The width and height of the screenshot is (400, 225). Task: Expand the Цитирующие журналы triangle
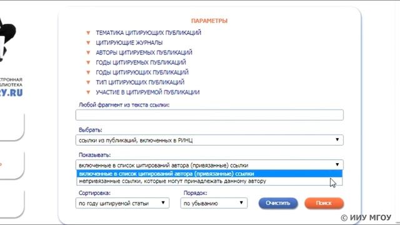click(x=88, y=42)
